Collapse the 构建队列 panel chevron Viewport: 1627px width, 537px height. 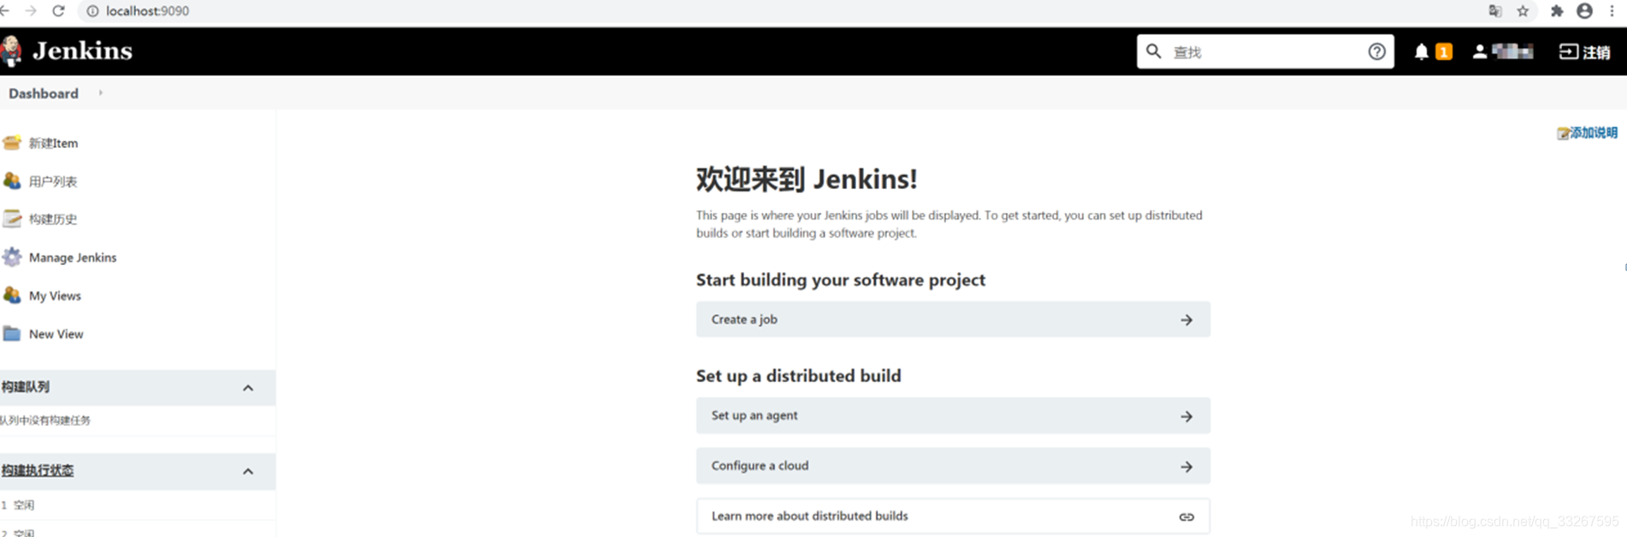click(248, 388)
